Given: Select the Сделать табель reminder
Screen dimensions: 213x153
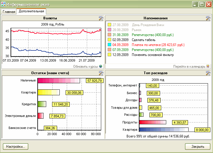Looking at the screenshot, I should [x=144, y=40].
